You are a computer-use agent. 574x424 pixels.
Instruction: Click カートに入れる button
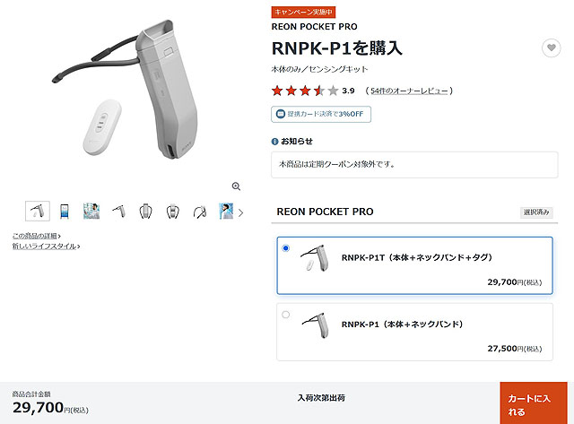tap(534, 403)
